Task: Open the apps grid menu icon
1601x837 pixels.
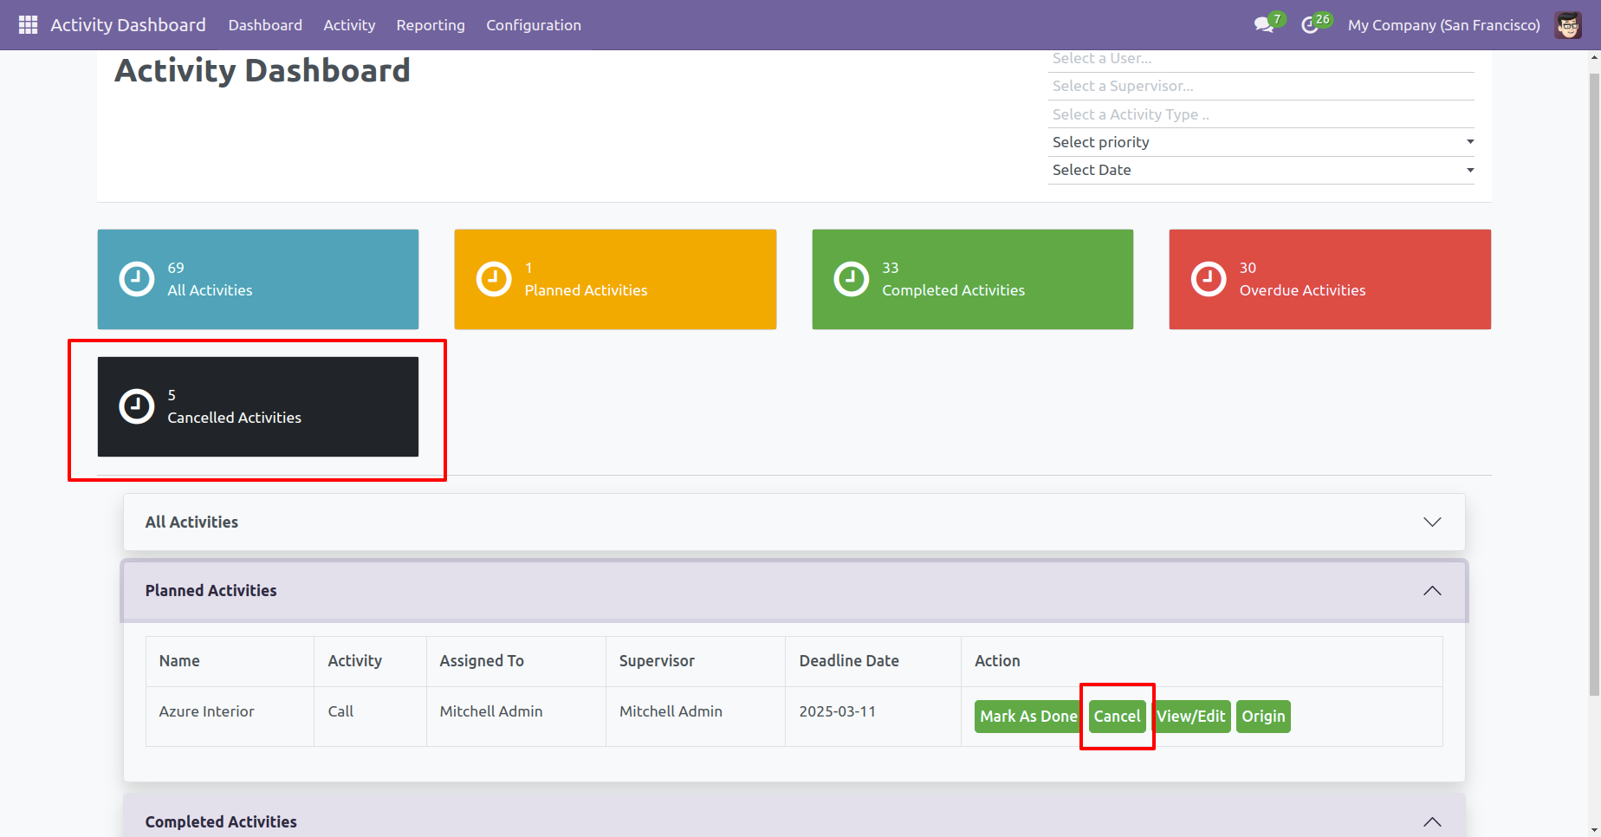Action: 28,25
